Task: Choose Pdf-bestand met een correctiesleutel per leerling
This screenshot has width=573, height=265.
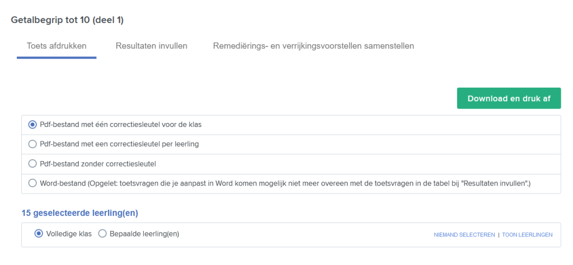Action: [x=32, y=144]
